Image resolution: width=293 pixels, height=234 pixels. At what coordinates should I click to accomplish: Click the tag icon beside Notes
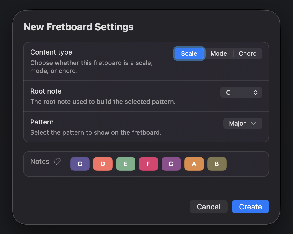(57, 162)
